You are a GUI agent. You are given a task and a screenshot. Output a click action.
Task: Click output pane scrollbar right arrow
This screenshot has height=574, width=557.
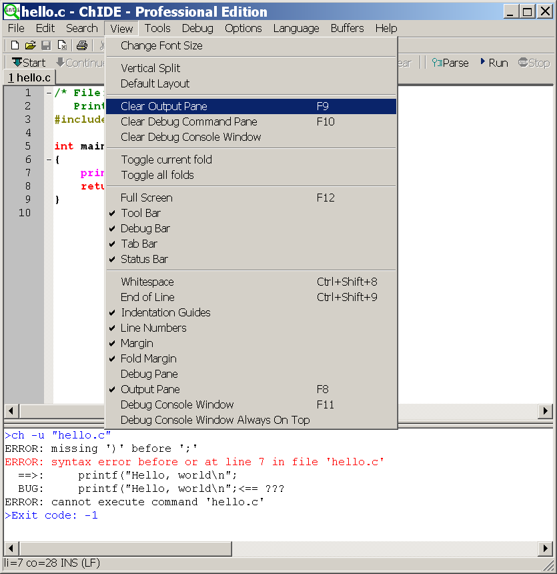point(545,549)
